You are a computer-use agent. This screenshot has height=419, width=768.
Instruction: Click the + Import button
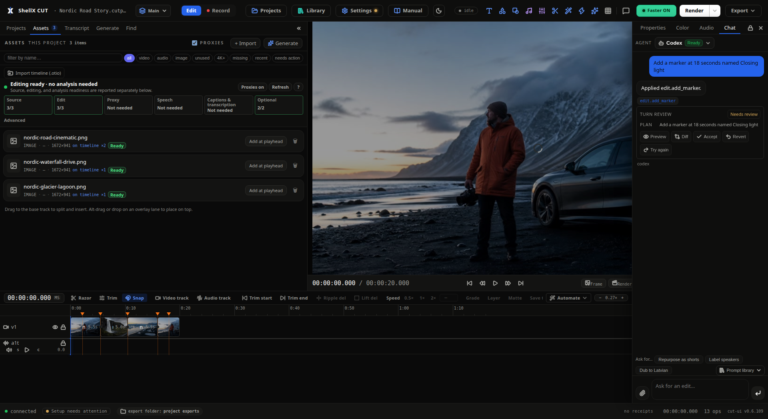(245, 43)
